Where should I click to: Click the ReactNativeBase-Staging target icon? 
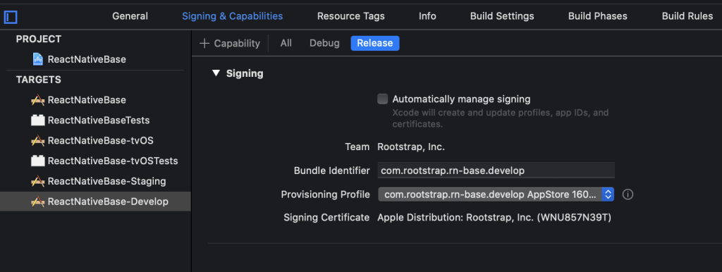[38, 181]
